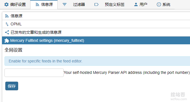The width and height of the screenshot is (190, 102).
Task: Click the filter funnel icon for 过滤器
Action: [x=65, y=4]
